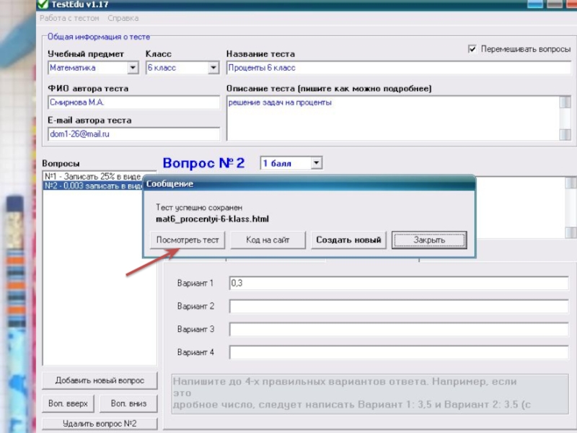This screenshot has height=433, width=577.
Task: Select question №1 Записать 25% in list
Action: pos(93,176)
